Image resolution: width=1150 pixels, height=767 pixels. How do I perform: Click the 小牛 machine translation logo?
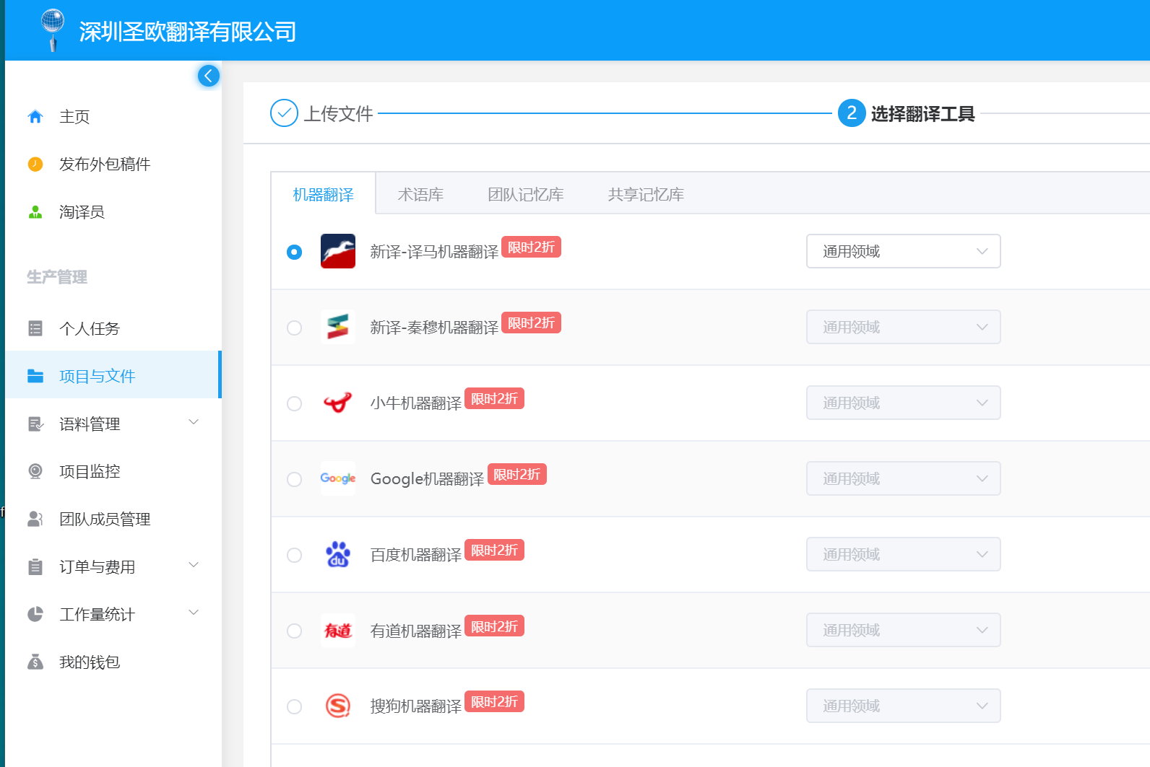(x=337, y=403)
